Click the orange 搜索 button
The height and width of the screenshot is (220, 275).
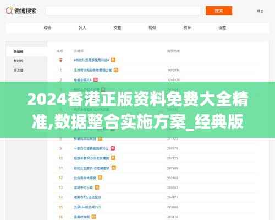point(219,10)
